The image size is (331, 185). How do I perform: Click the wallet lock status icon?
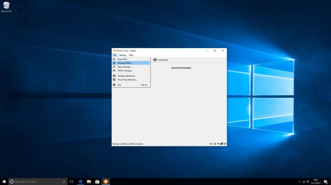[x=215, y=144]
